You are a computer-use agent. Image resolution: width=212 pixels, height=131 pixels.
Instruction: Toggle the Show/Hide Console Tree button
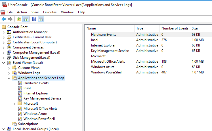click(x=26, y=19)
